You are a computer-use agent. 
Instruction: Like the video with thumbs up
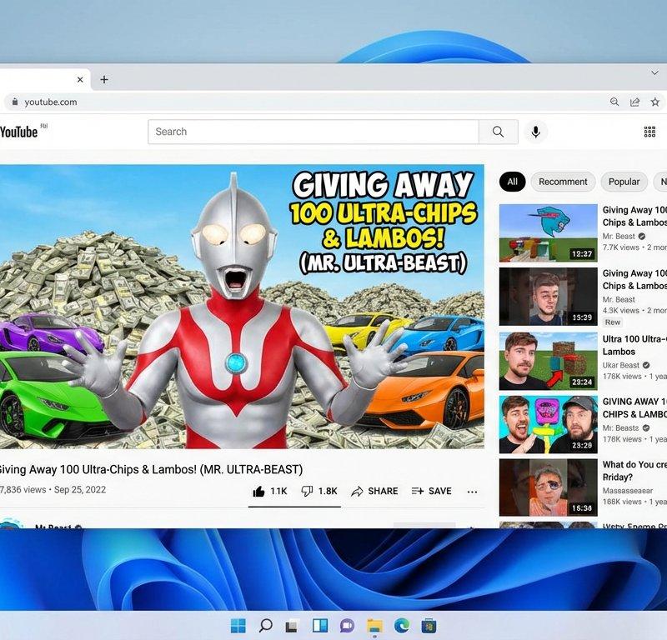coord(270,491)
